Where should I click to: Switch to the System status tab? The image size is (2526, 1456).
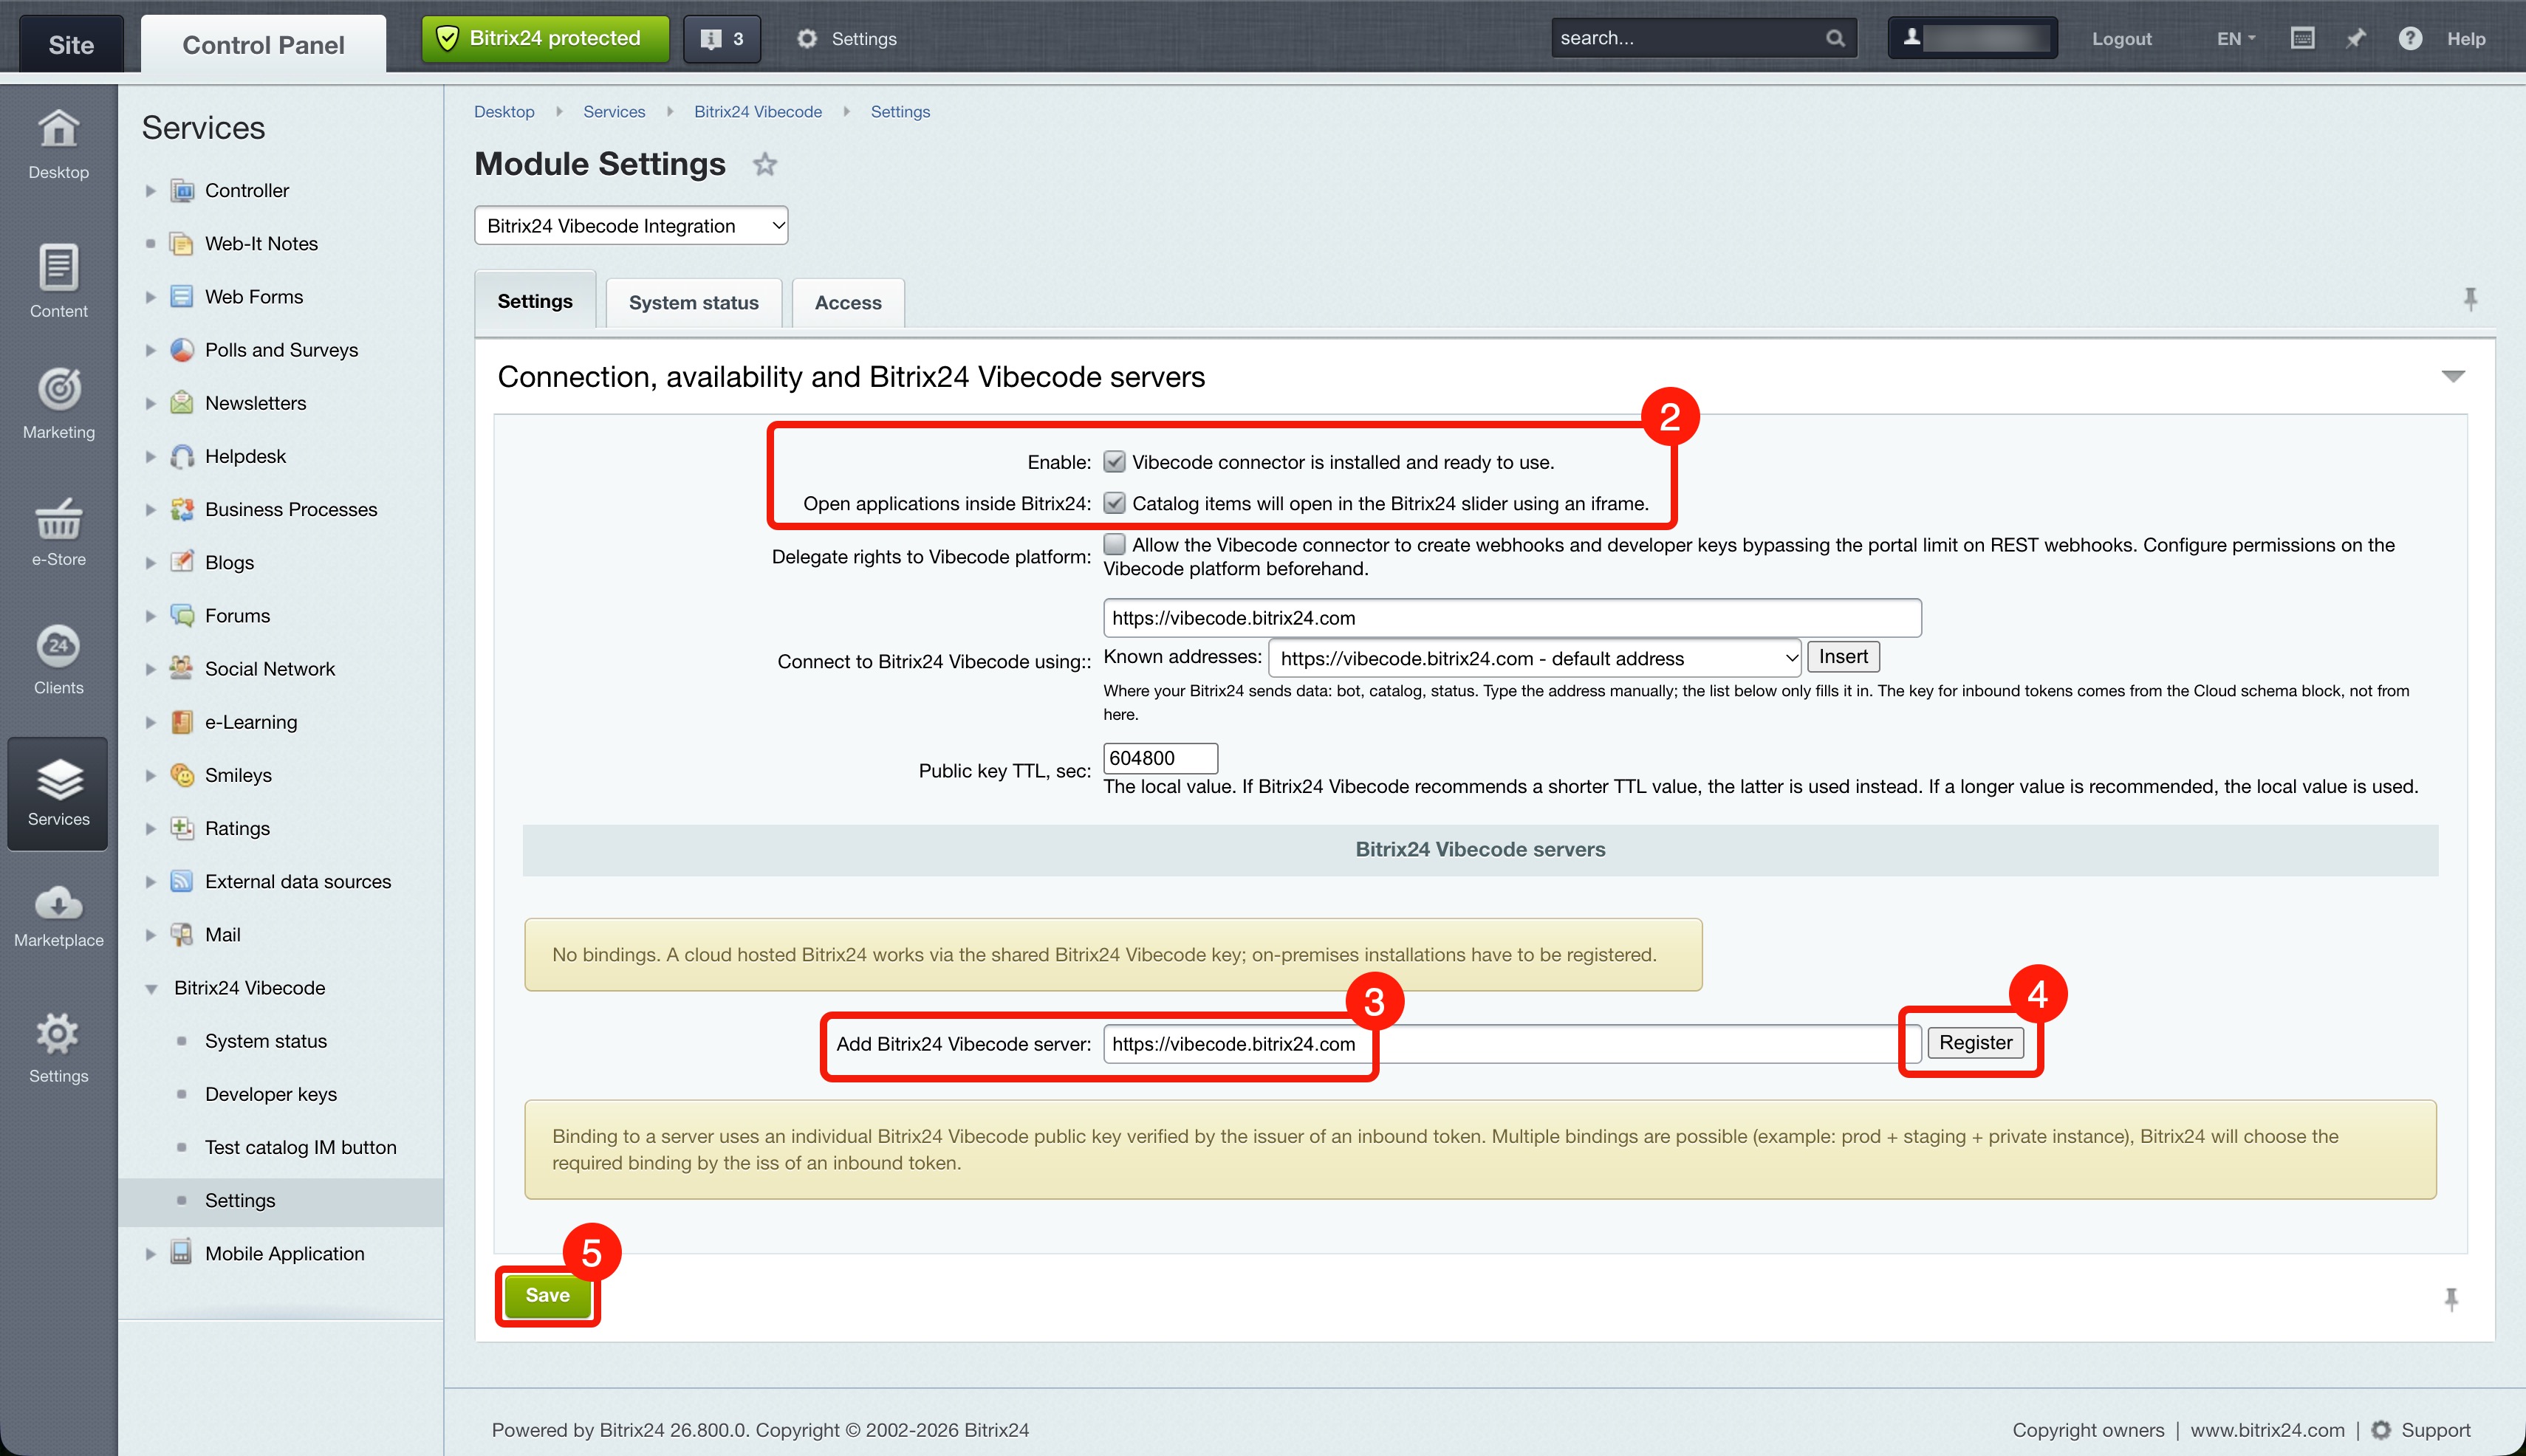pyautogui.click(x=694, y=303)
